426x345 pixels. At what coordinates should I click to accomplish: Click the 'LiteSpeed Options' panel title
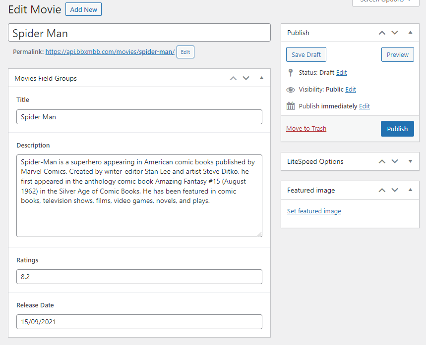(x=315, y=162)
